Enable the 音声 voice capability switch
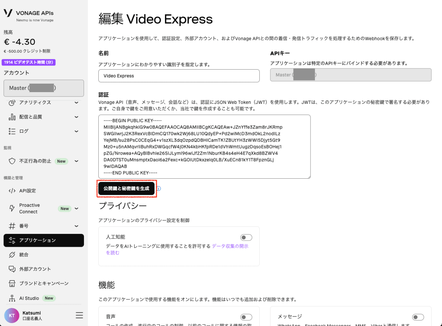Viewport: 442px width, 326px height. [246, 317]
